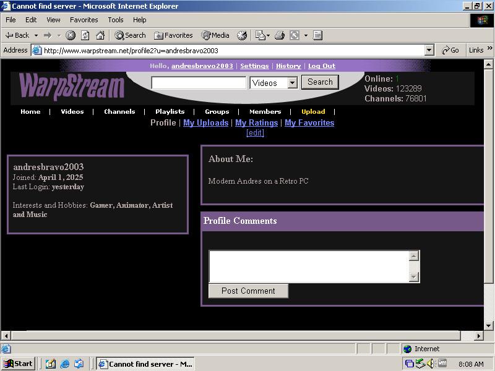Click the Show Desktop Quick Launch icon
Image resolution: width=495 pixels, height=371 pixels.
pyautogui.click(x=50, y=364)
